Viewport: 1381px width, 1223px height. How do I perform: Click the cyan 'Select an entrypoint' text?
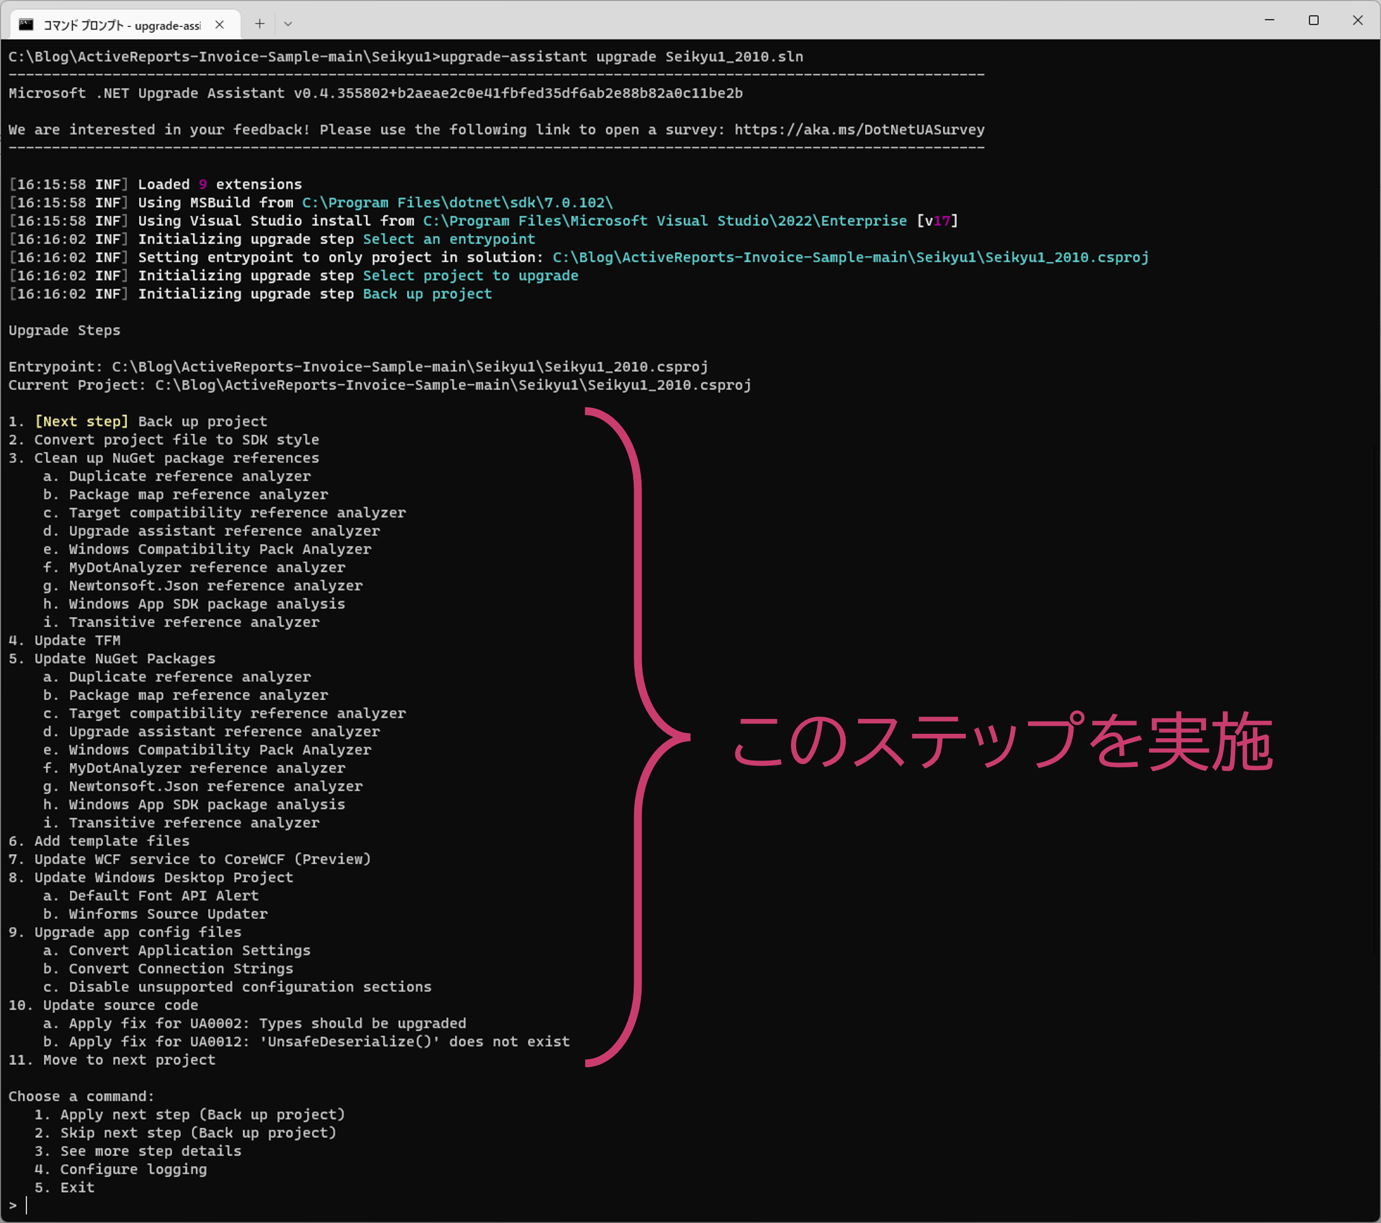pos(449,239)
